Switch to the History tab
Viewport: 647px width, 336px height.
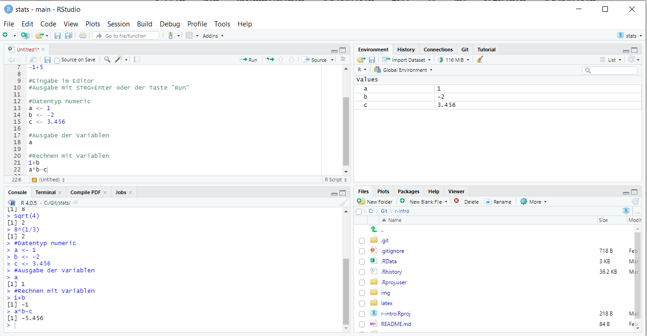(x=406, y=50)
